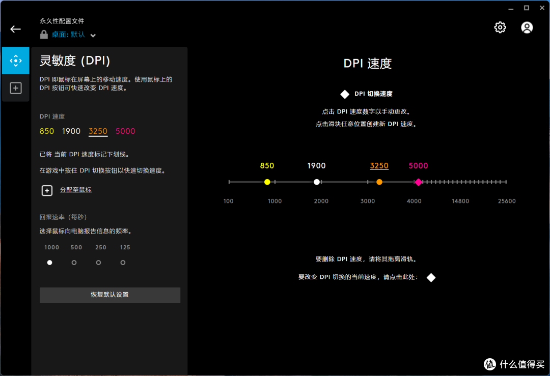The height and width of the screenshot is (376, 550).
Task: Select the 5000 DPI speed in the left panel
Action: pyautogui.click(x=125, y=131)
